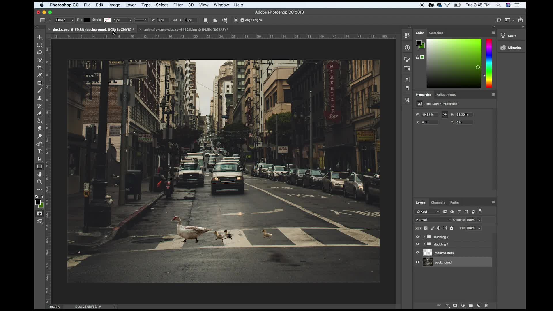Image resolution: width=553 pixels, height=311 pixels.
Task: Select the Crop tool
Action: (x=40, y=68)
